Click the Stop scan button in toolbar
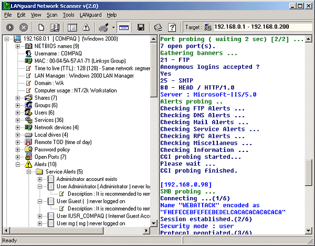Screen dimensions: 315x246 24,27
